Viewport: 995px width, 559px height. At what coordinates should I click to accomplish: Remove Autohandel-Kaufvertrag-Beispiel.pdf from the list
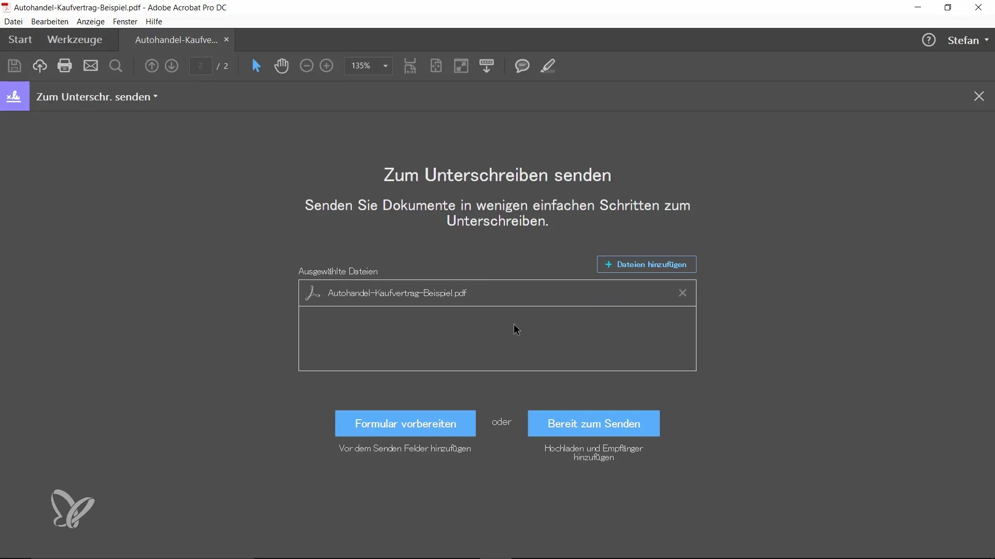pos(683,293)
